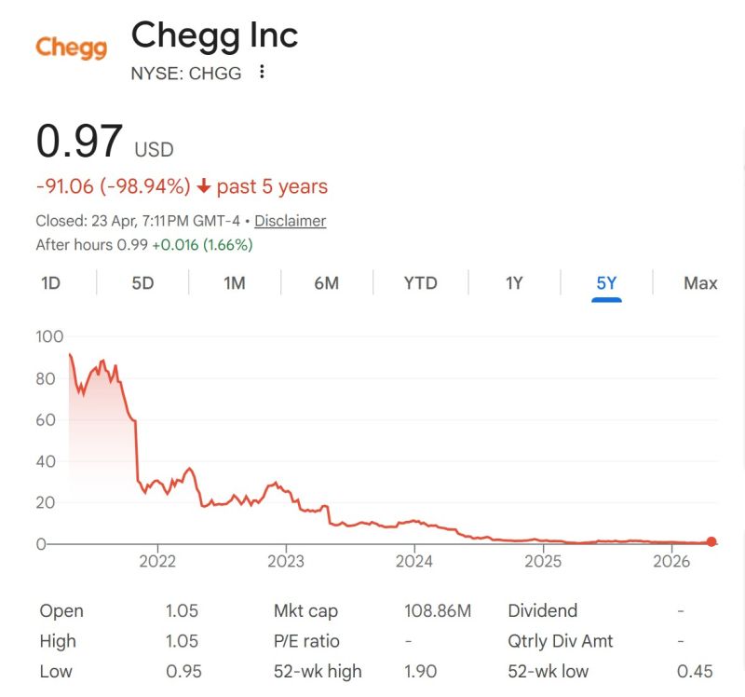This screenshot has width=745, height=697.
Task: Select the Max time range
Action: click(x=700, y=282)
